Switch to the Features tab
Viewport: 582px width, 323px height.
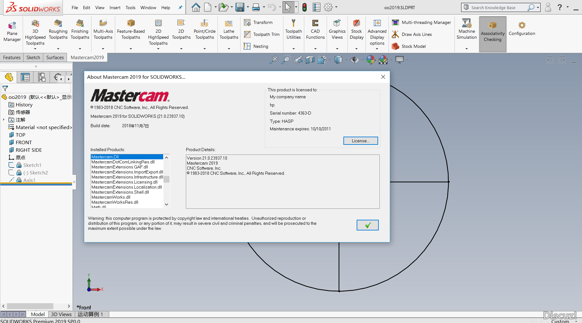[12, 58]
